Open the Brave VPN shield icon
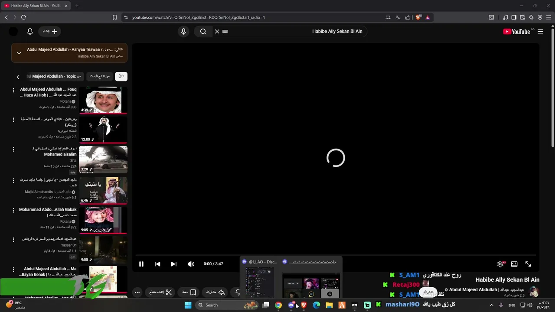This screenshot has height=312, width=555. [540, 17]
